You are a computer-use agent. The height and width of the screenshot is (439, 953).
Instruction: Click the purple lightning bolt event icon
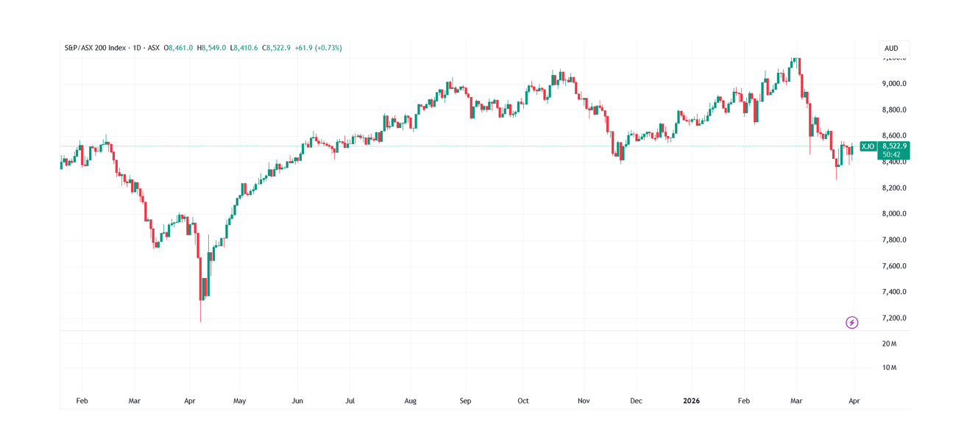tap(851, 322)
